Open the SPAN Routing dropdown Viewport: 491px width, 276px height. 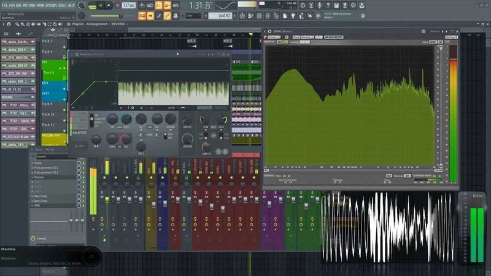pos(307,37)
